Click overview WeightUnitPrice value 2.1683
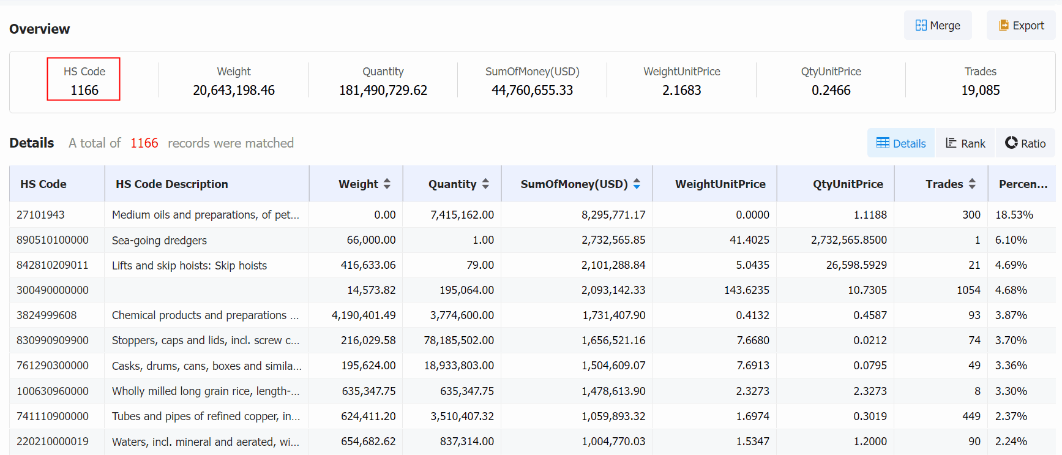This screenshot has width=1062, height=455. coord(682,91)
